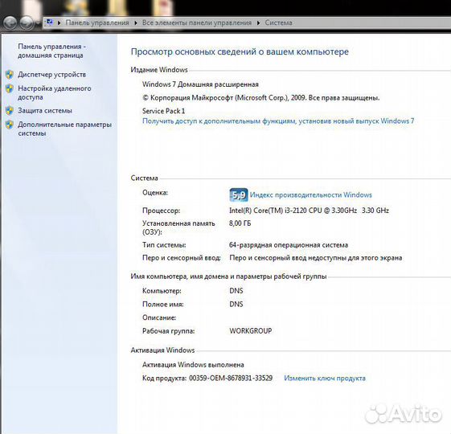Click the Forward navigation arrow button
The image size is (451, 434).
point(27,23)
